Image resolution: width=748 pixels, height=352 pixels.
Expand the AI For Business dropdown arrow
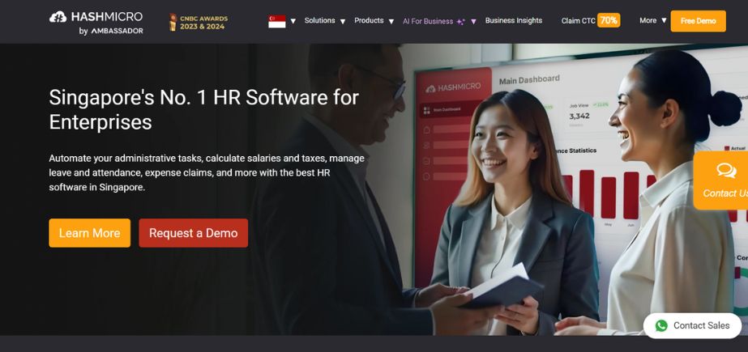tap(473, 21)
